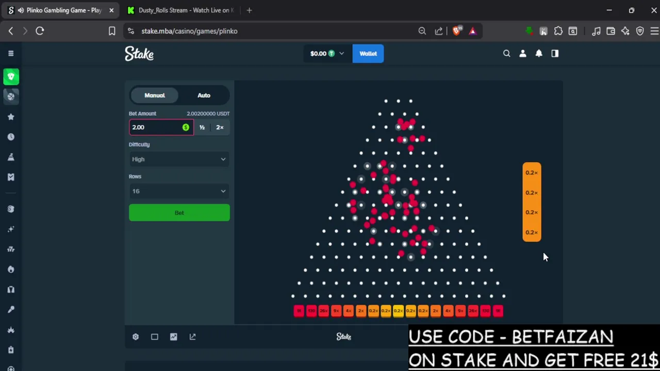
Task: Open the Sports basketball icon in sidebar
Action: point(11,96)
